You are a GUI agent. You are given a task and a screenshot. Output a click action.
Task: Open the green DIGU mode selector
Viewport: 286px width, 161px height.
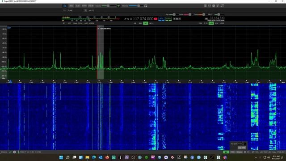(x=168, y=19)
